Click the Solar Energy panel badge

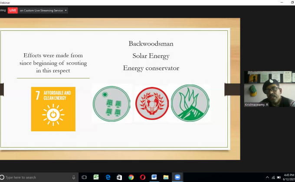111,104
